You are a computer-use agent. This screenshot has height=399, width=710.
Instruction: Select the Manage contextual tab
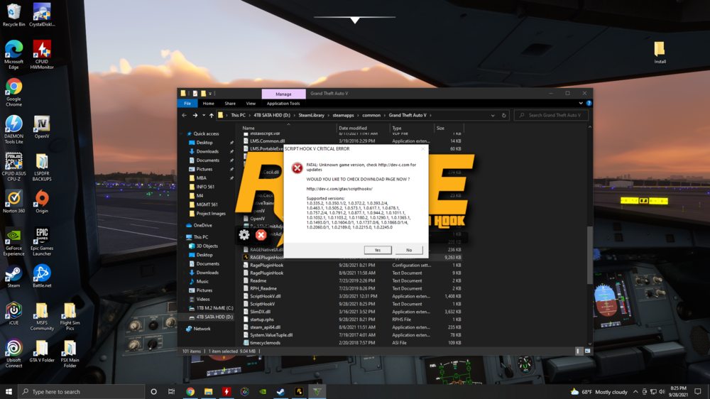[283, 94]
